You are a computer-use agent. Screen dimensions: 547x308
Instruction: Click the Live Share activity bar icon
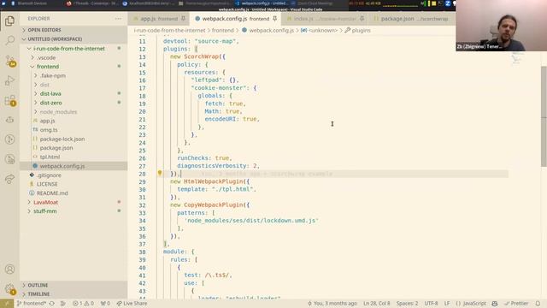tap(9, 179)
